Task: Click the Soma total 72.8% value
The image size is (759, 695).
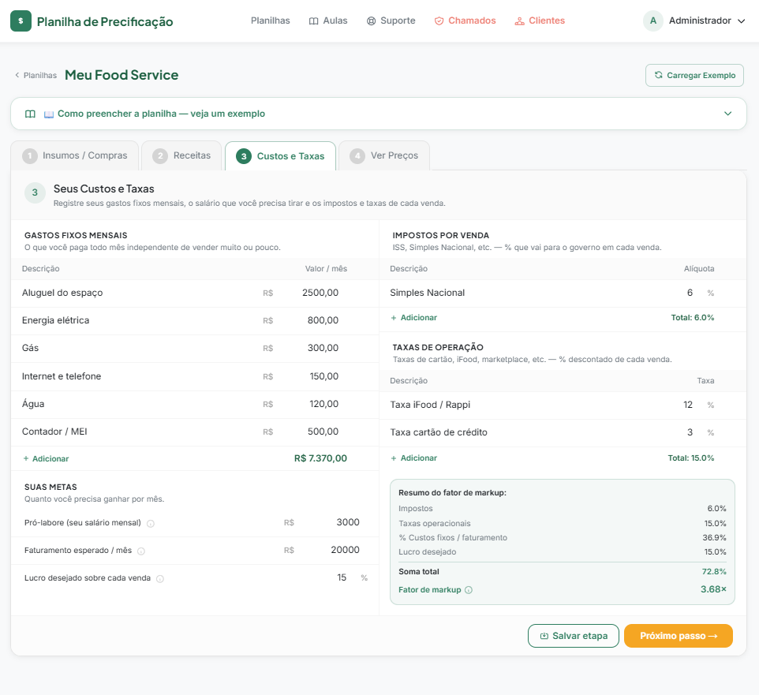Action: click(x=715, y=572)
